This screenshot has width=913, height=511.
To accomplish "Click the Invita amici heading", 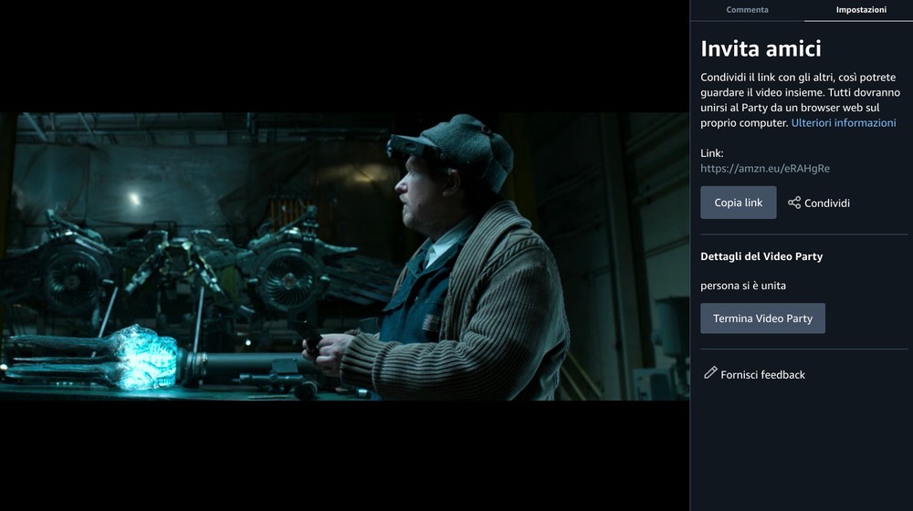I will click(761, 48).
